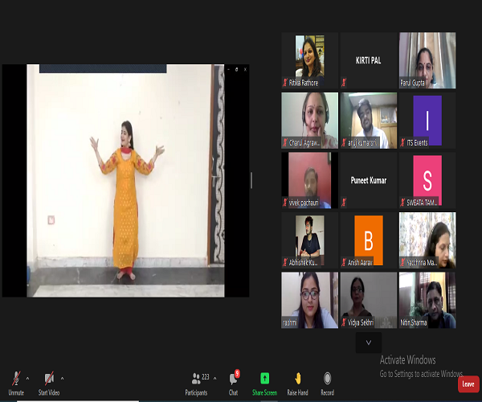This screenshot has width=482, height=402.
Task: Click the green Share Screen icon
Action: point(264,379)
